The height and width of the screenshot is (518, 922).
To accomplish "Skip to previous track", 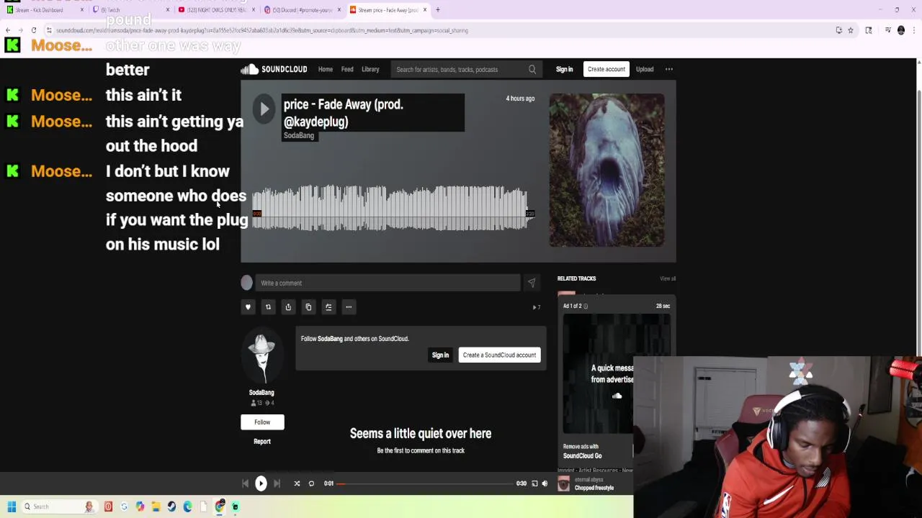I will point(245,483).
